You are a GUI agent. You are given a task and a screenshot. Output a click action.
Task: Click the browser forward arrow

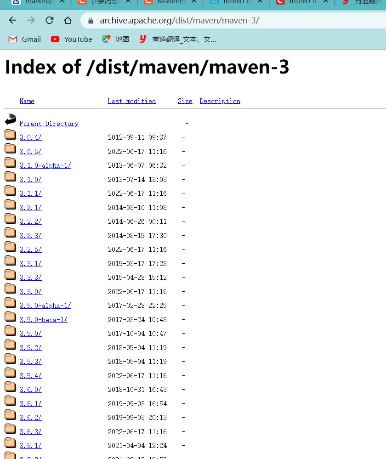(x=31, y=20)
